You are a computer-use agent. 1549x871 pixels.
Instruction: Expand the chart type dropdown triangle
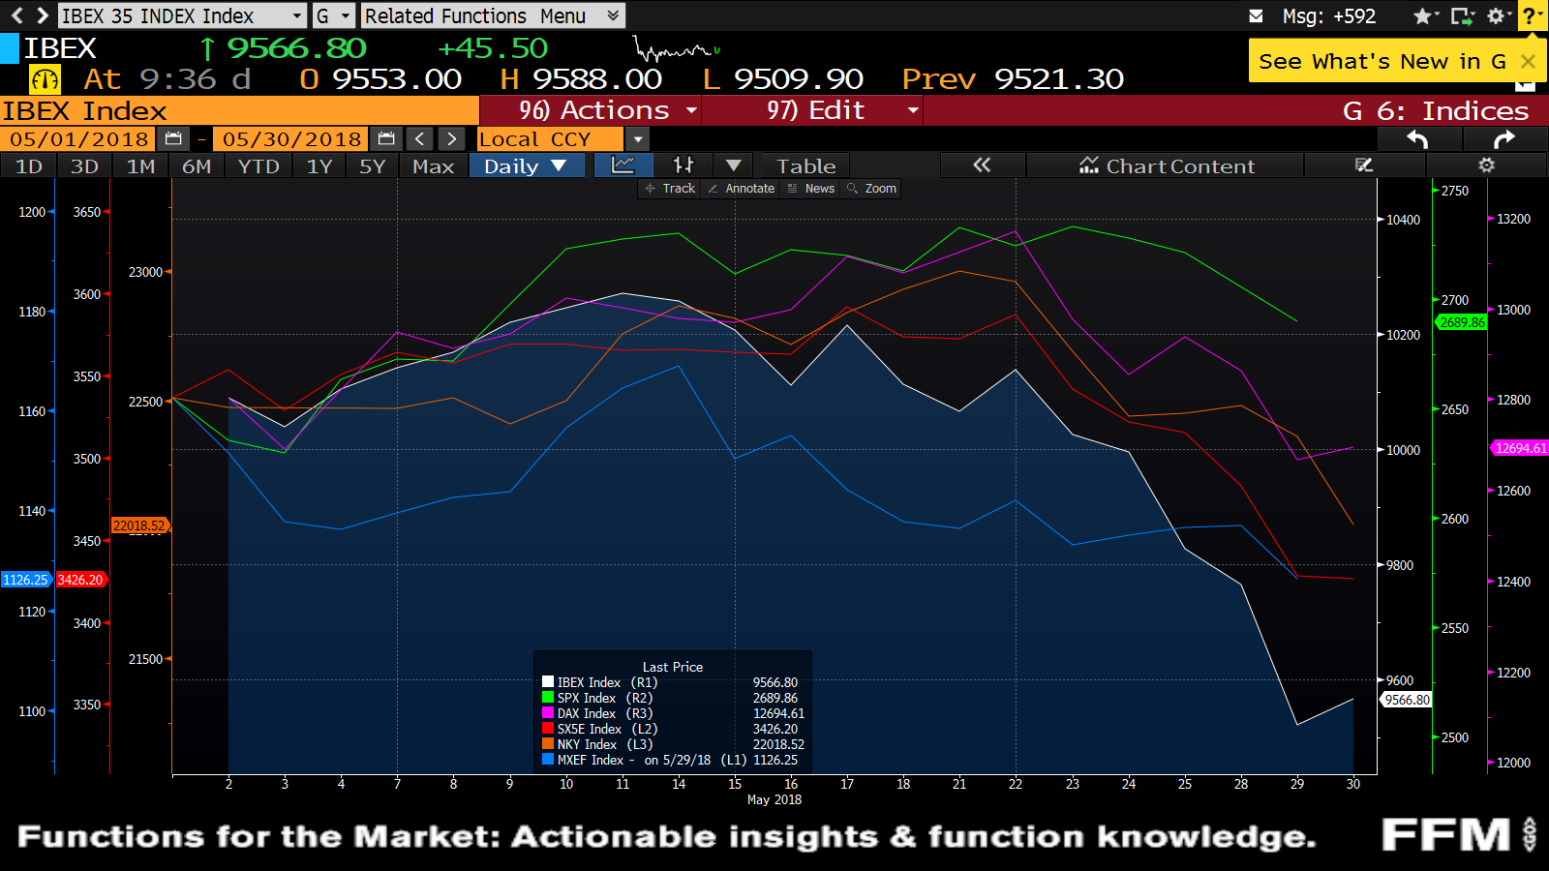pyautogui.click(x=733, y=165)
